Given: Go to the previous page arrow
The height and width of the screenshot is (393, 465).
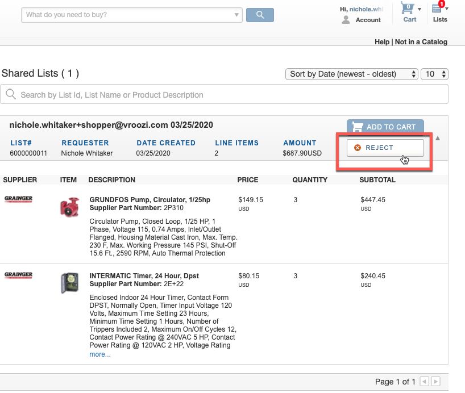Looking at the screenshot, I should [425, 382].
